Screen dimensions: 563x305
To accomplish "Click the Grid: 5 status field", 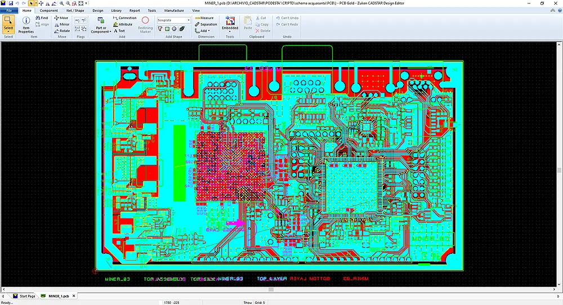I will click(x=260, y=303).
